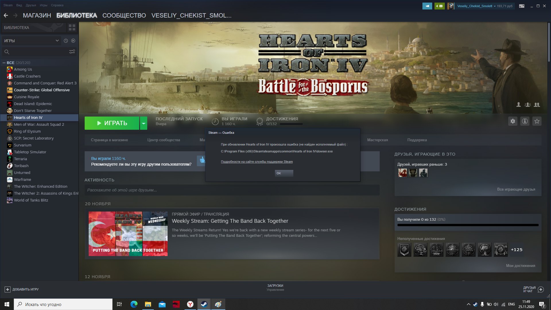Expand the ИГРЫ category dropdown
Image resolution: width=551 pixels, height=310 pixels.
(x=57, y=41)
